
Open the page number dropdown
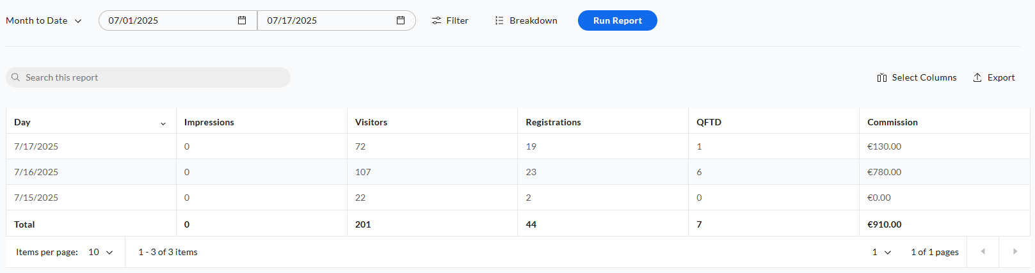881,252
